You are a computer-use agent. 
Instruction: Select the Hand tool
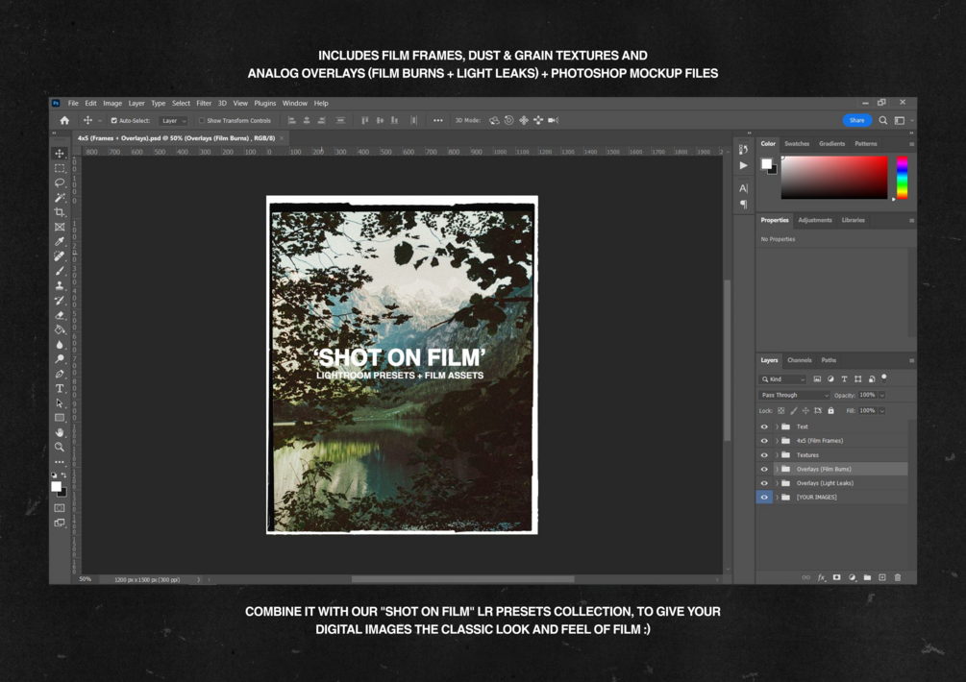[60, 432]
